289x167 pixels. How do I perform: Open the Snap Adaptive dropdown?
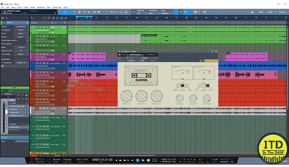coord(166,13)
